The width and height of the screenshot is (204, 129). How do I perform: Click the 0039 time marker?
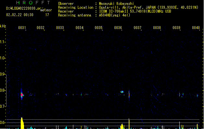coord(176,28)
